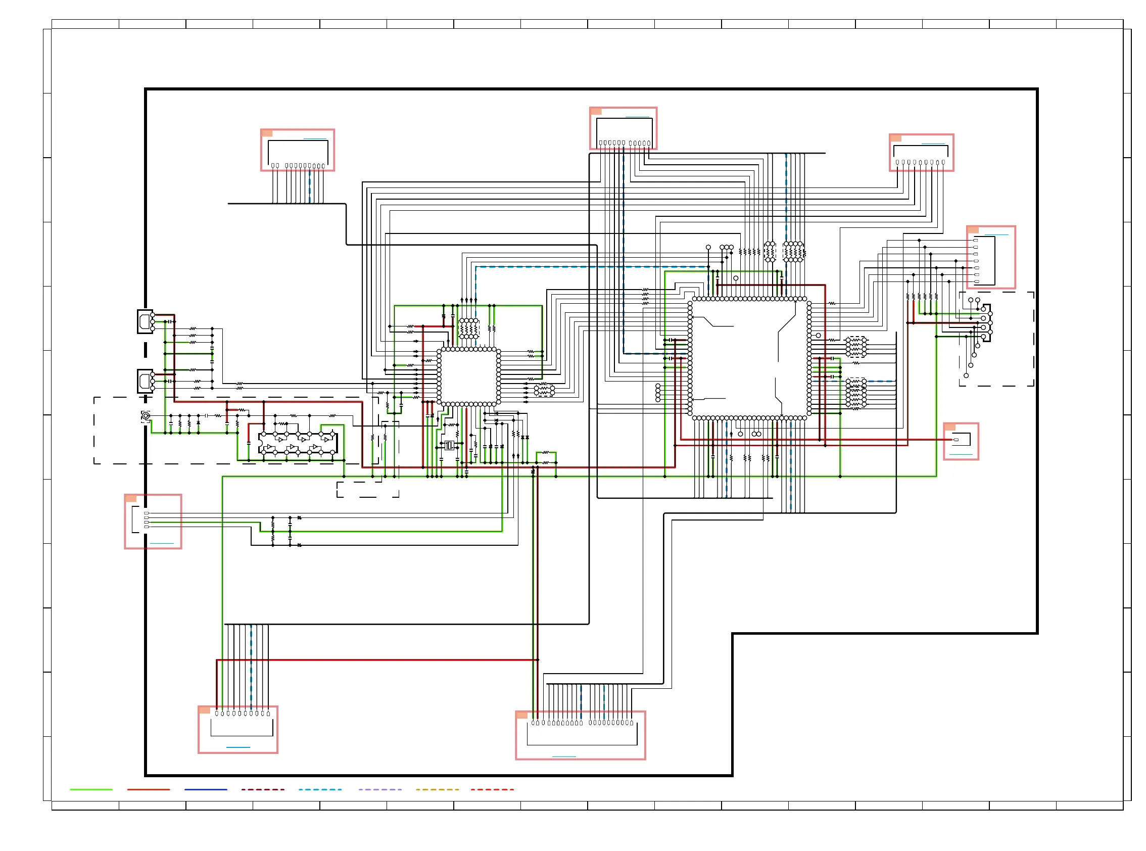Viewport: 1146px width, 851px height.
Task: Select the dark red dashed legend line
Action: (x=263, y=789)
